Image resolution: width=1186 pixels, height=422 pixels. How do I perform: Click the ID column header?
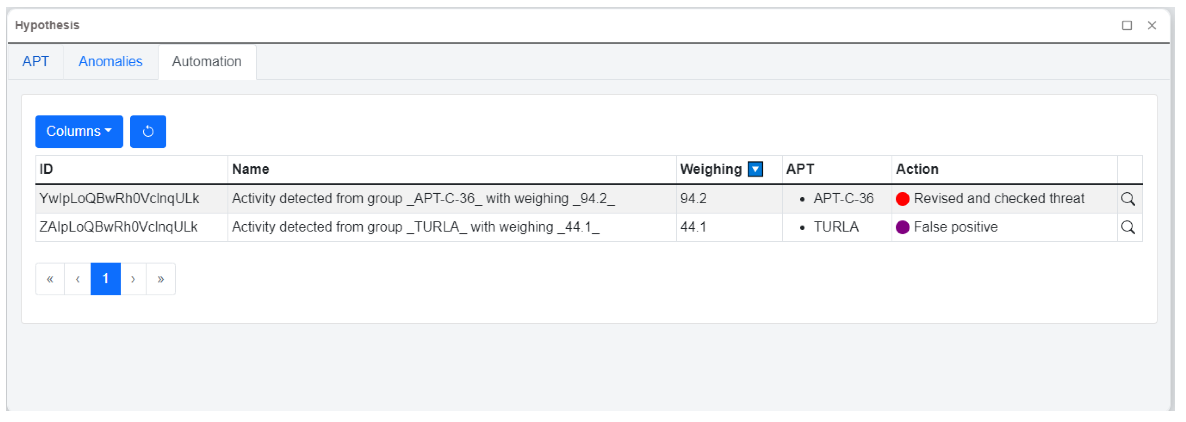click(46, 169)
